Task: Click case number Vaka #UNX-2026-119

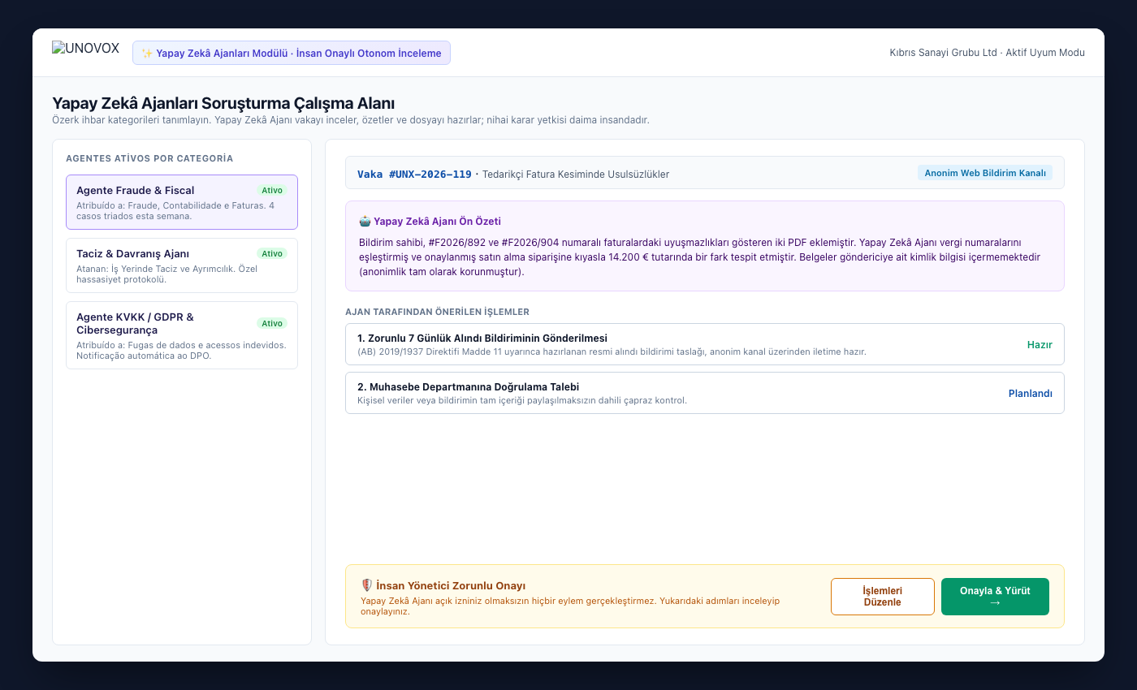Action: 414,175
